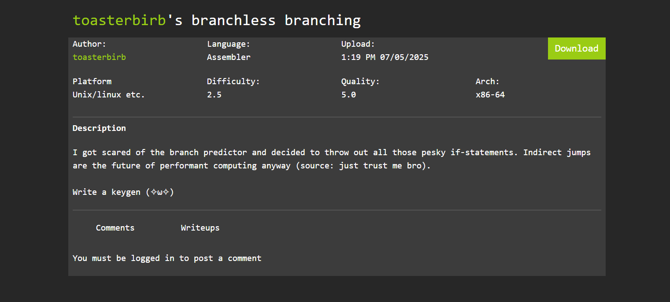Image resolution: width=670 pixels, height=302 pixels.
Task: Click the toasterbirb link under Author
Action: point(99,57)
